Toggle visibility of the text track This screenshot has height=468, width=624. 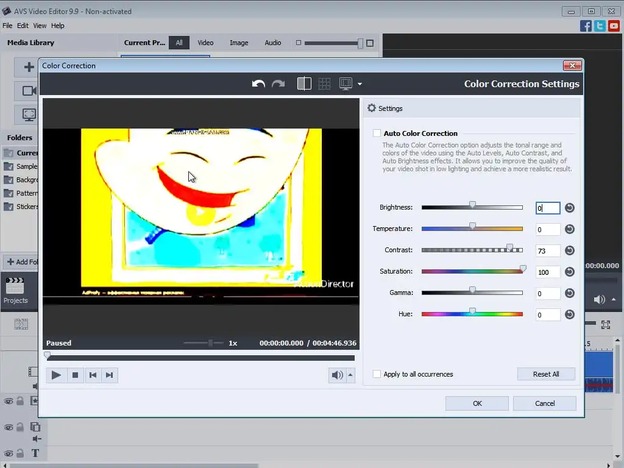pyautogui.click(x=9, y=453)
